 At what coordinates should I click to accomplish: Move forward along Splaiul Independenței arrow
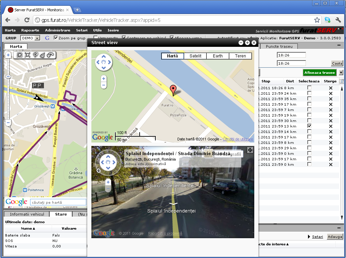click(173, 193)
